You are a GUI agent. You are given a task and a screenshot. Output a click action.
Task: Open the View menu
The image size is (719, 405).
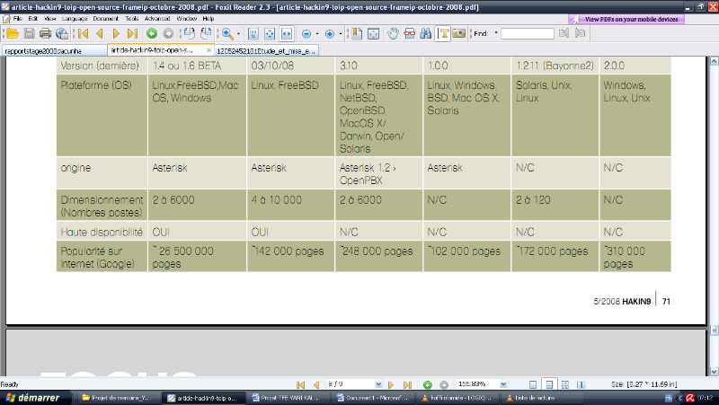[x=50, y=19]
